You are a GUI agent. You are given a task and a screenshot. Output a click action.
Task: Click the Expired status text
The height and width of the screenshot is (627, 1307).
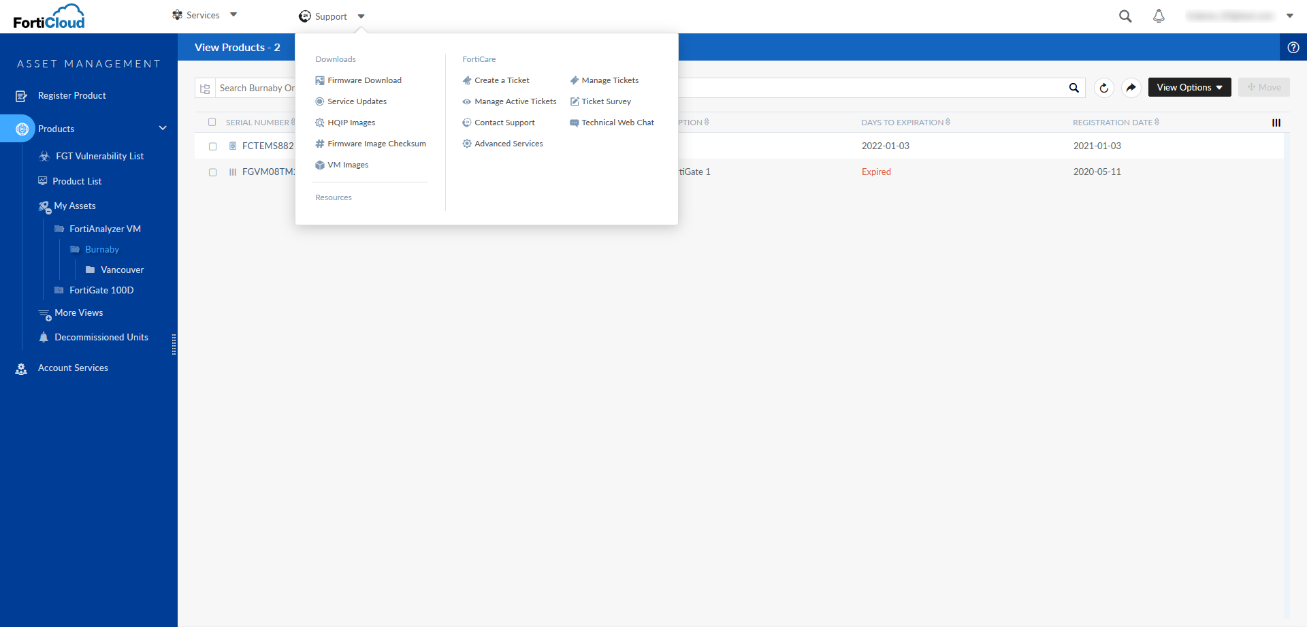[x=876, y=172]
